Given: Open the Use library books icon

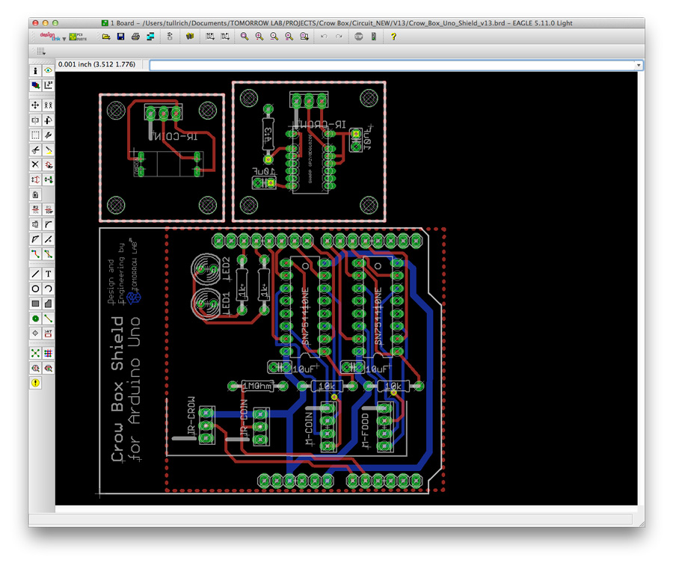Looking at the screenshot, I should click(190, 37).
